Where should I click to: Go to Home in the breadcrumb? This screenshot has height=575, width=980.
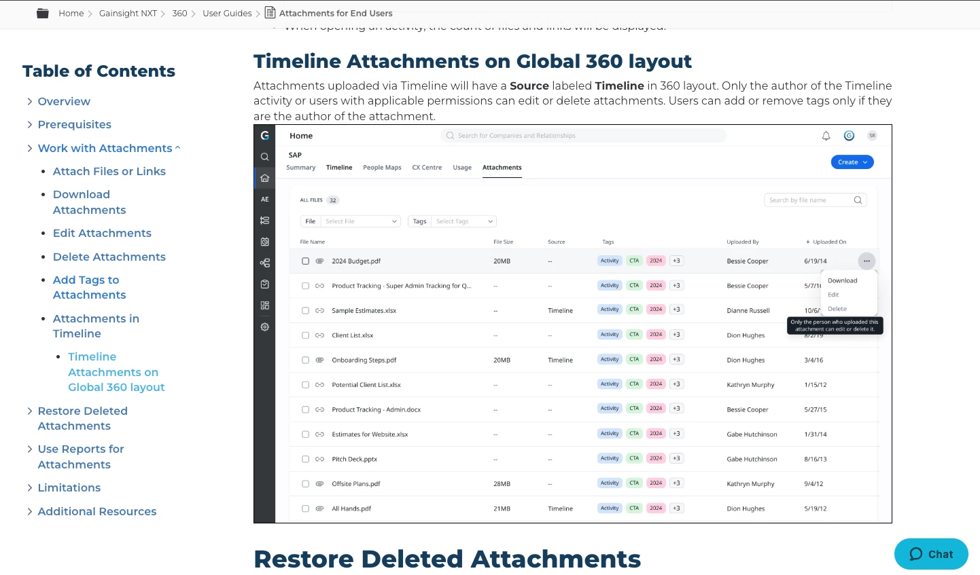tap(71, 13)
